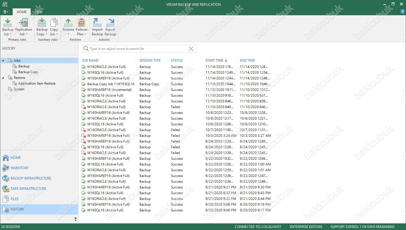Screen dimensions: 406x230
Task: Select the System tree item
Action: click(x=19, y=89)
